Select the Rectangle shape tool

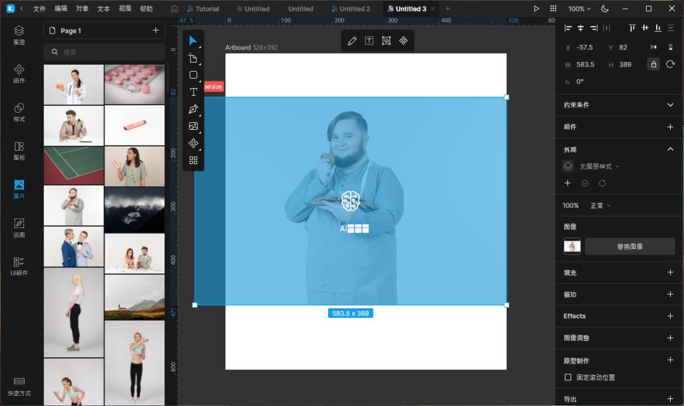pyautogui.click(x=193, y=75)
